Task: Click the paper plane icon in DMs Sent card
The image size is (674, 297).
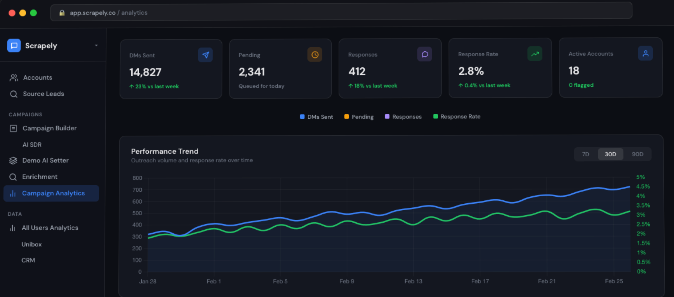Action: 205,55
